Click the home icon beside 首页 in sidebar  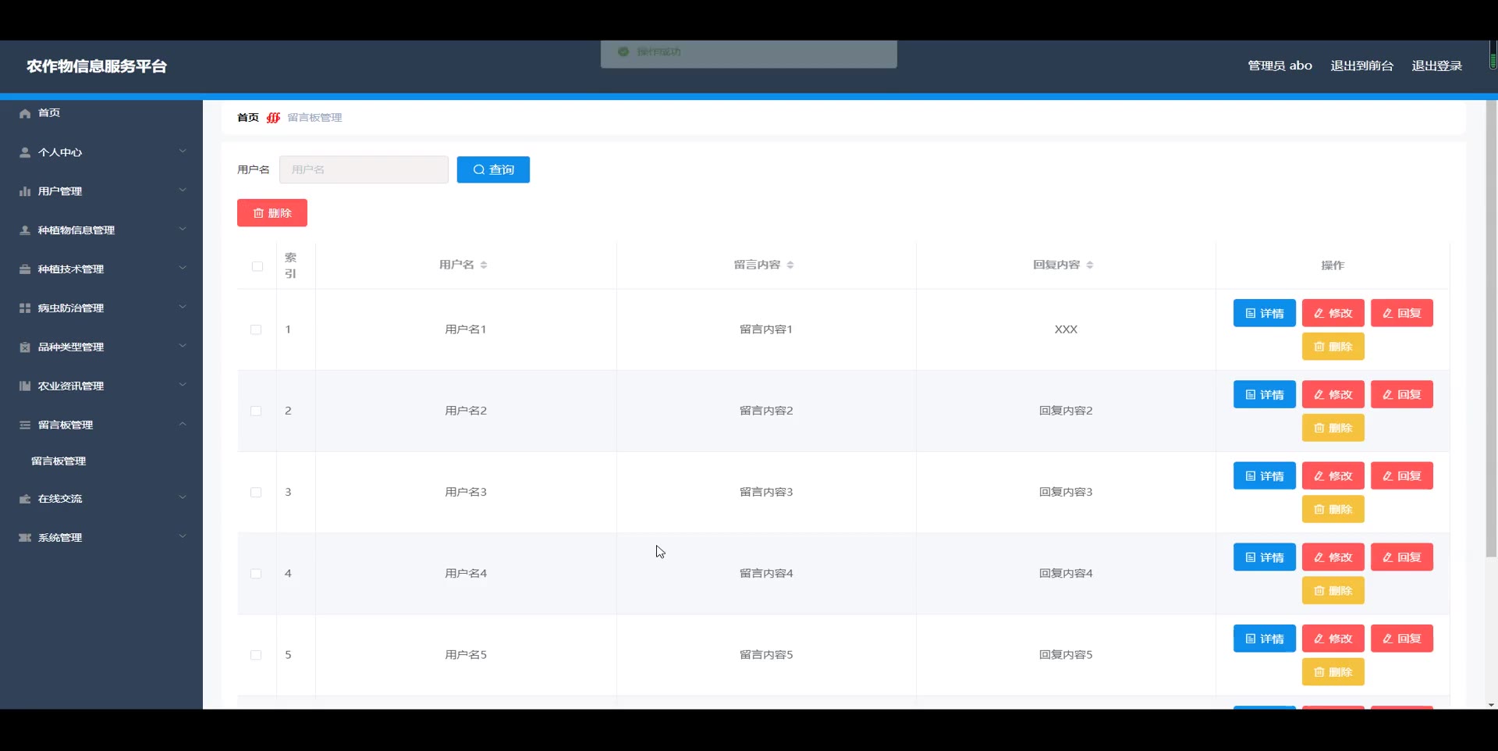(25, 113)
